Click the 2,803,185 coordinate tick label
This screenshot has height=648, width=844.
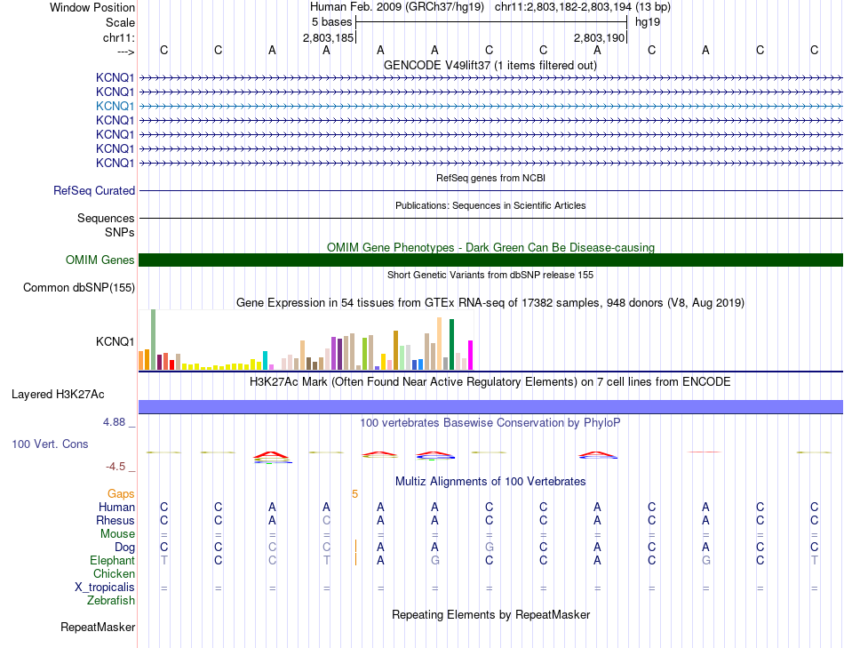point(329,37)
